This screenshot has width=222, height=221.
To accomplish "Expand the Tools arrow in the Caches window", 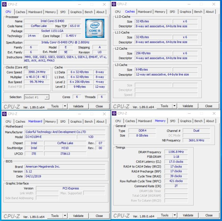I will point(175,106).
